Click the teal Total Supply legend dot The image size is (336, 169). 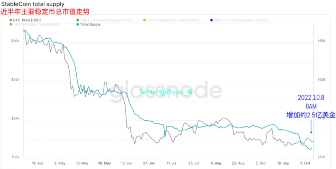click(78, 24)
